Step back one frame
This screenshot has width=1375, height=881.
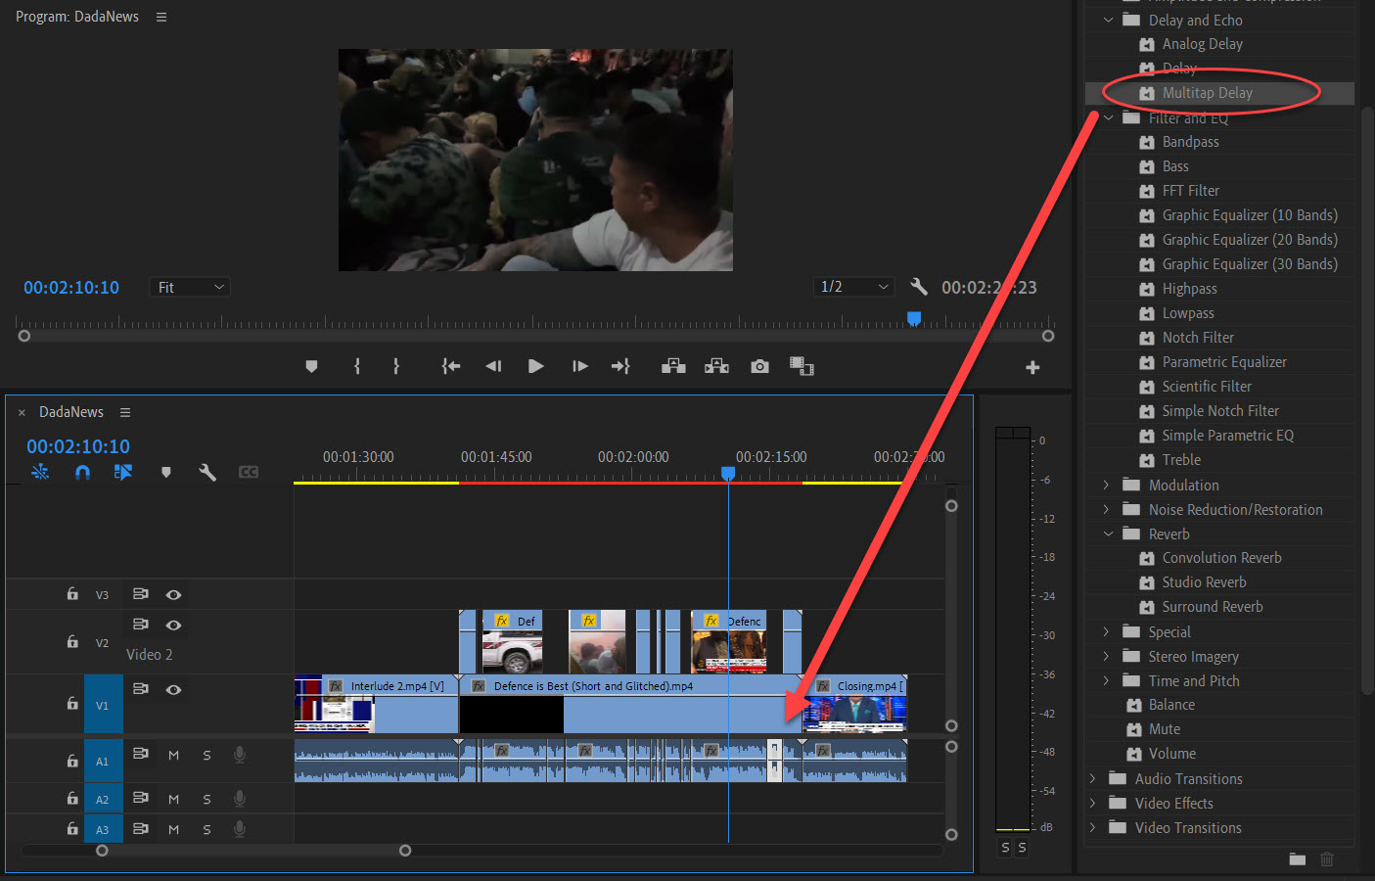point(493,366)
